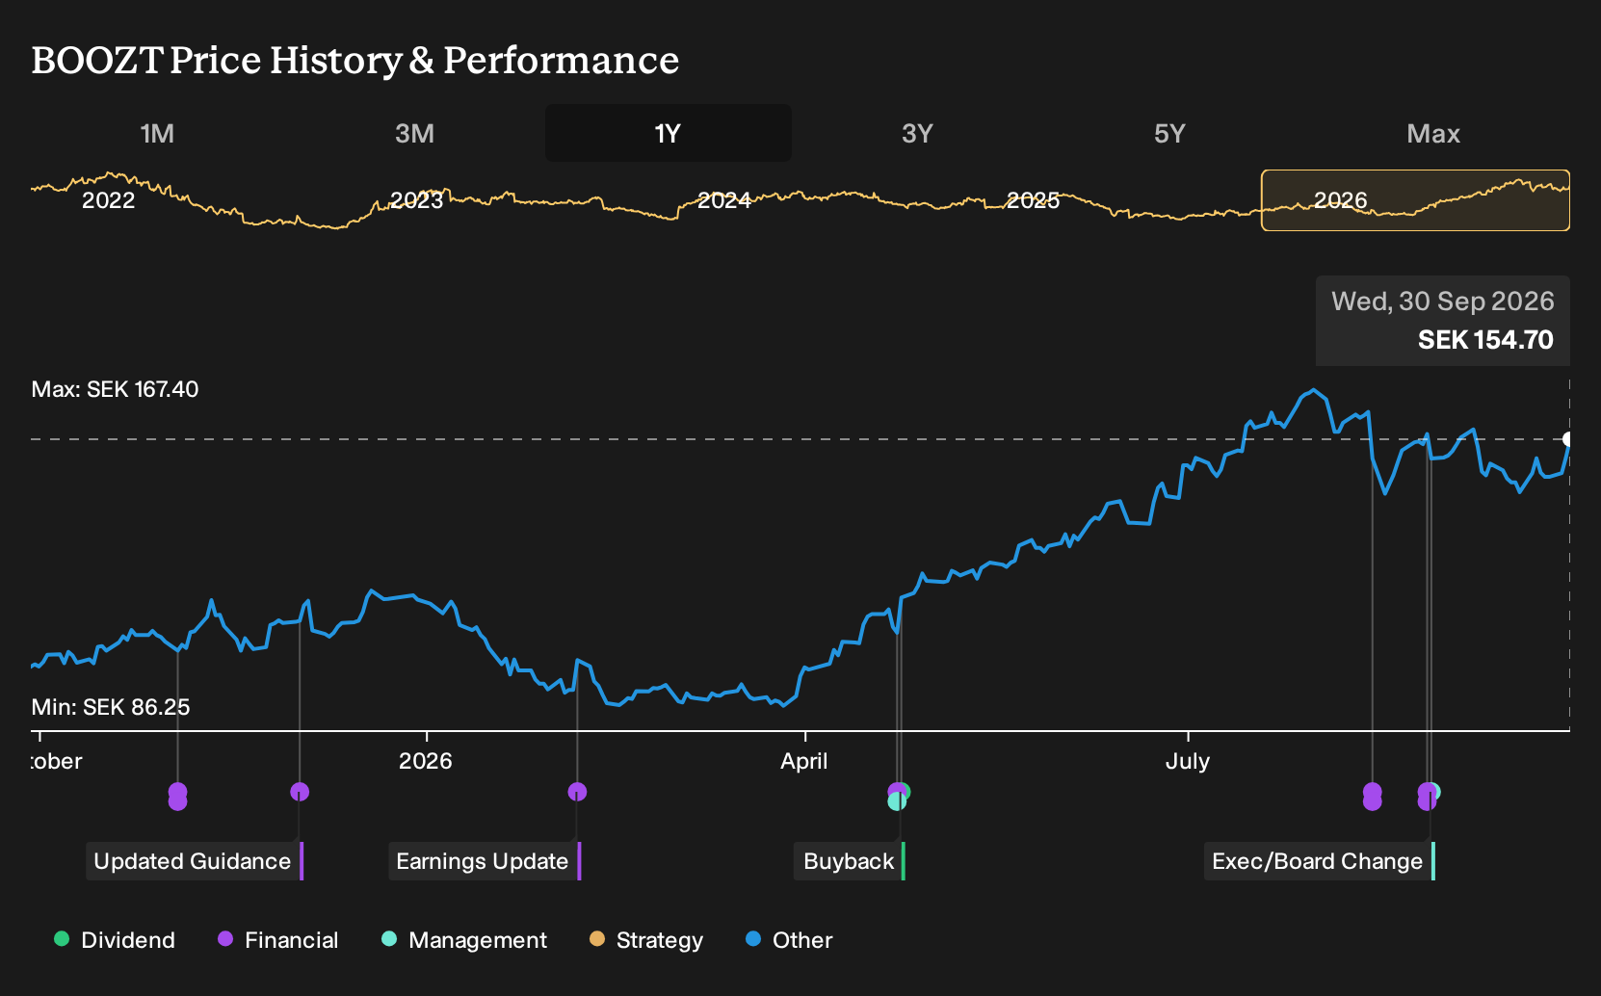This screenshot has width=1601, height=996.
Task: Click the Max: SEK 167.40 label
Action: tap(115, 389)
